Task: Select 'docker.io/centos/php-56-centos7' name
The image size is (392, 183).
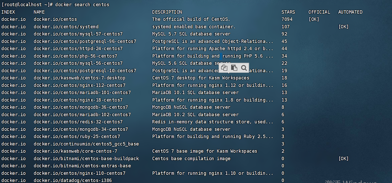Action: click(75, 56)
